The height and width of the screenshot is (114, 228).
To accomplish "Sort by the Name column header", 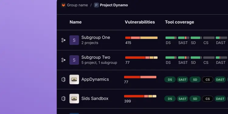I will point(76,22).
